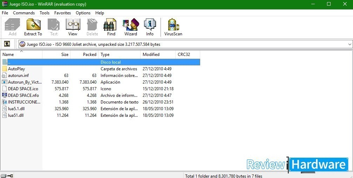353x178 pixels.
Task: Click the modified date 15/12/2010 21:18
Action: 158,89
